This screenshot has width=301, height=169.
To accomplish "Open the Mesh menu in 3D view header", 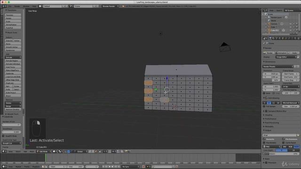I will [x=32, y=151].
